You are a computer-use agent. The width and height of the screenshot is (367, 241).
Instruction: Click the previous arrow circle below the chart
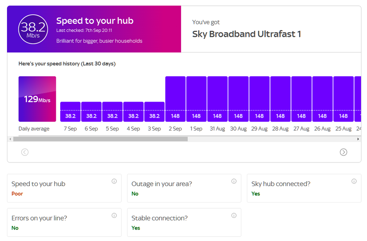click(25, 152)
